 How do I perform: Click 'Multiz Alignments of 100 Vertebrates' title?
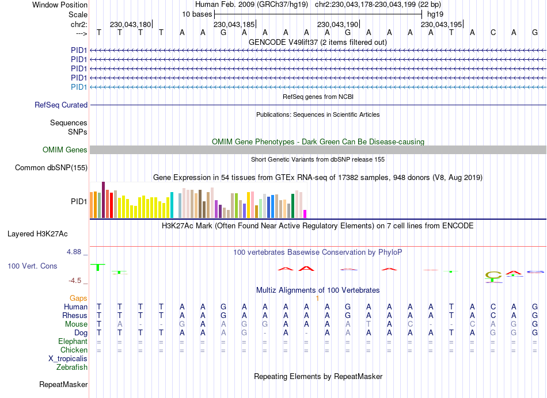tap(318, 290)
